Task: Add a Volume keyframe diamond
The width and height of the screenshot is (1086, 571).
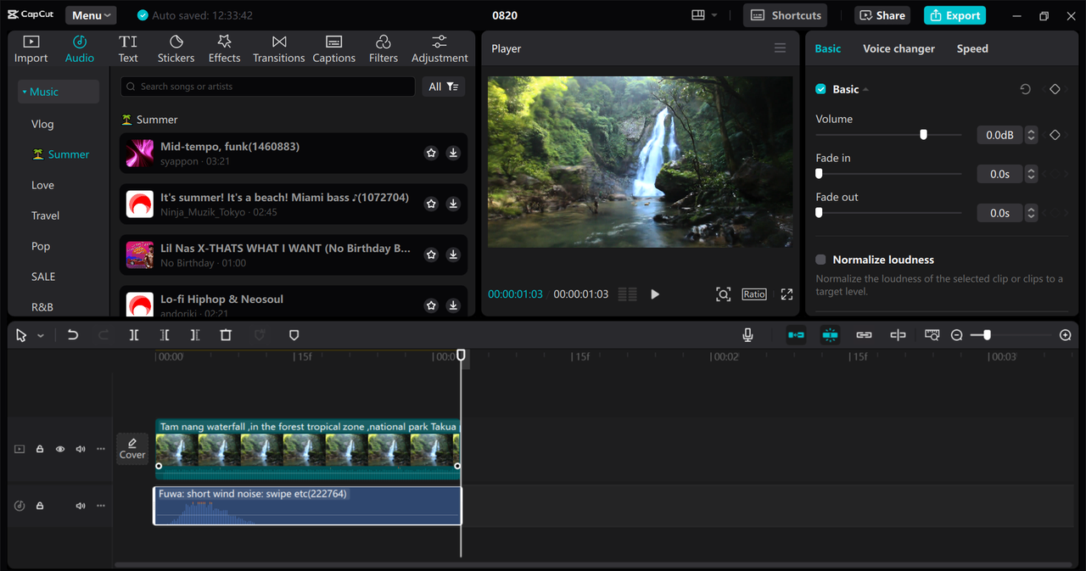Action: pos(1055,135)
